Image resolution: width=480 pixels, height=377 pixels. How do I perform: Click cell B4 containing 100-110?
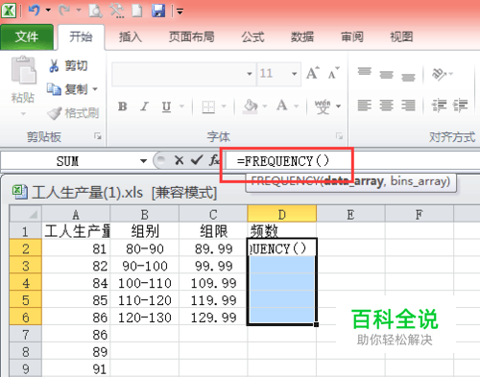pos(145,283)
